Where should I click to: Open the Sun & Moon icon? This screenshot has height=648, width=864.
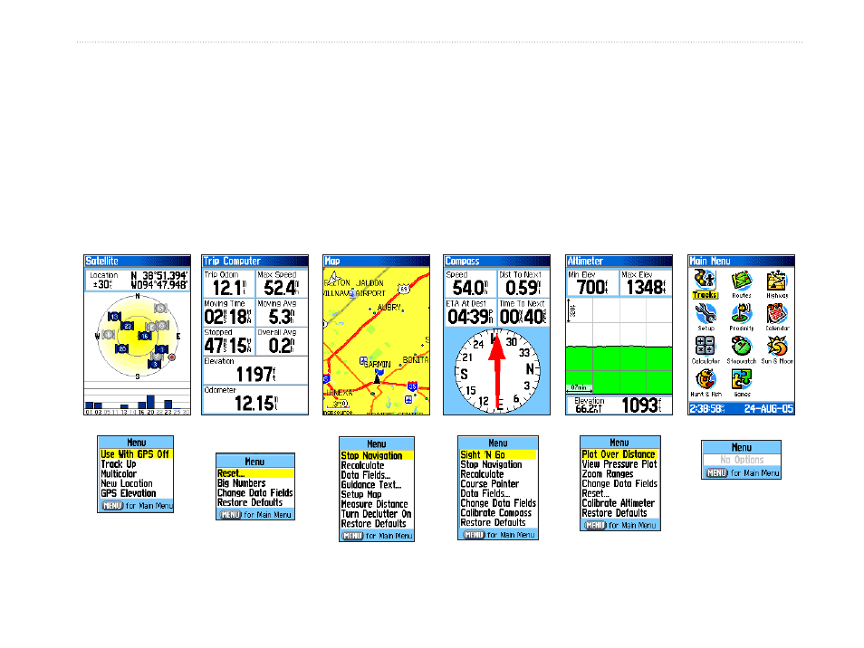pos(777,346)
